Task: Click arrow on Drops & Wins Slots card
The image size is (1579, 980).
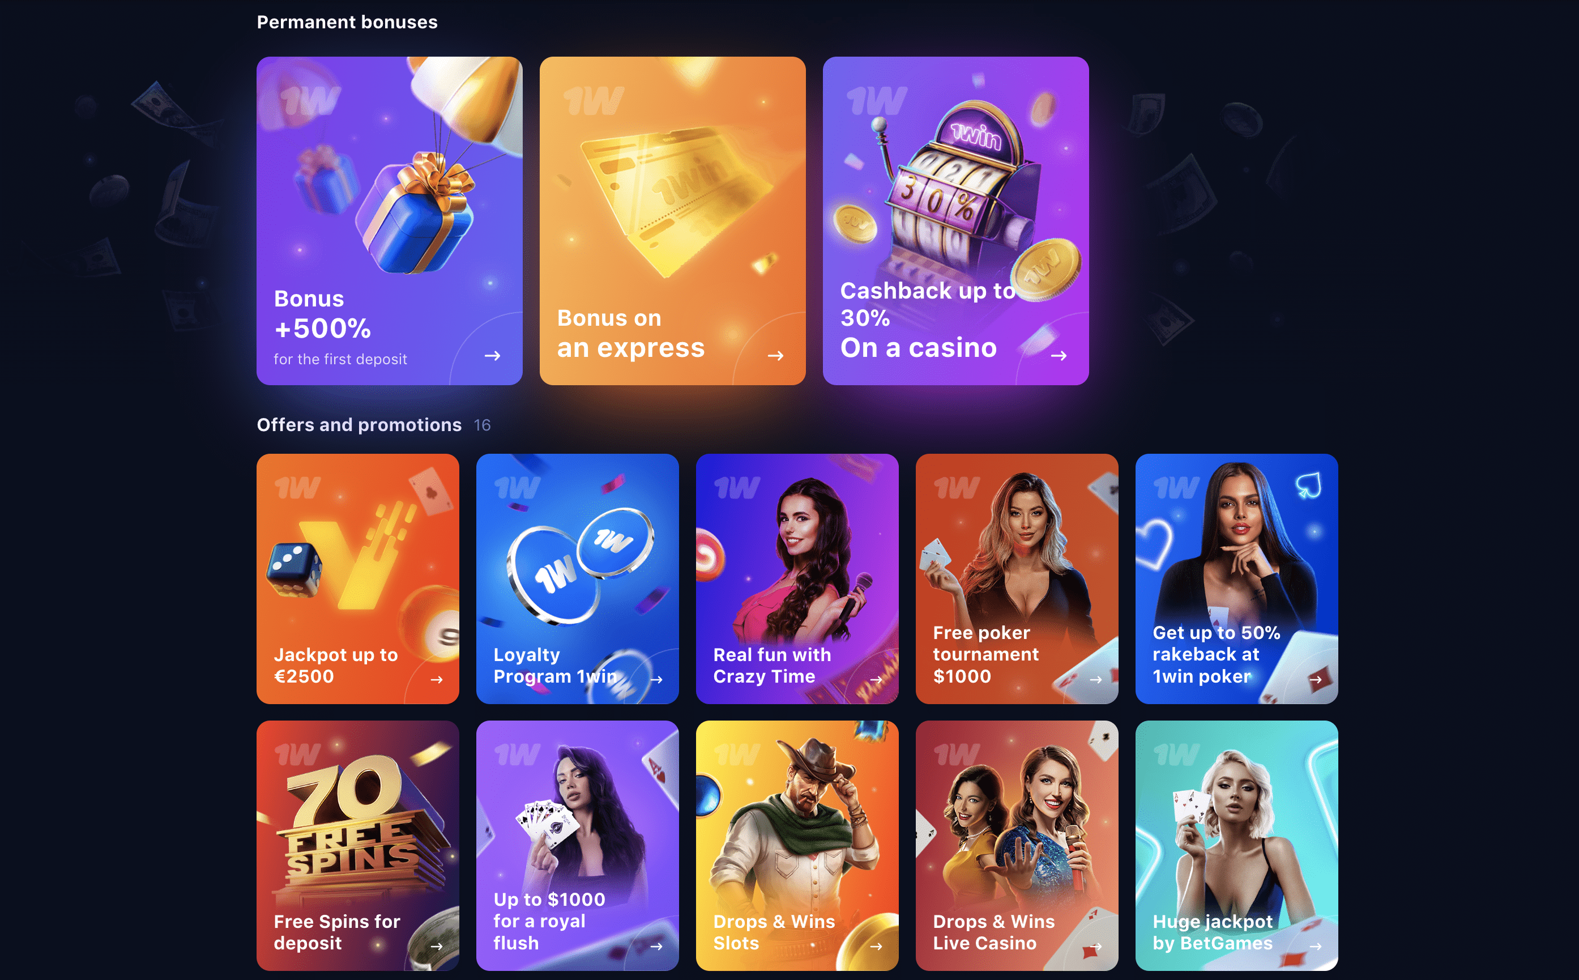Action: tap(876, 947)
